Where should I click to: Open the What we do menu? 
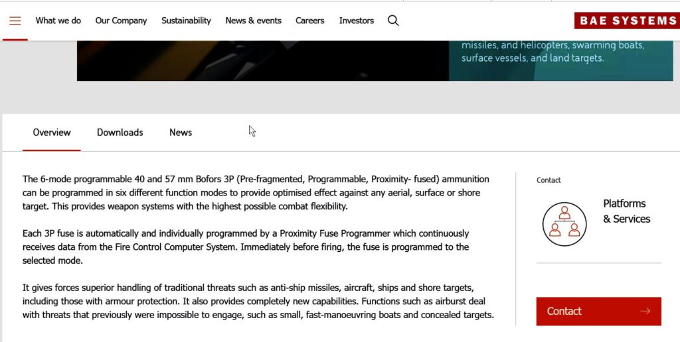tap(58, 21)
